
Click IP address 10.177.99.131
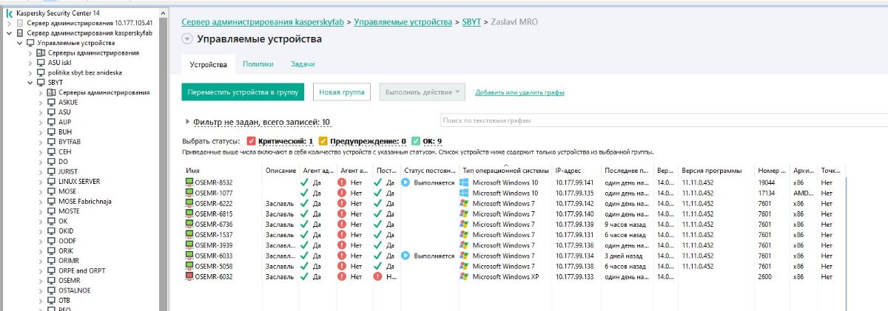tap(574, 235)
